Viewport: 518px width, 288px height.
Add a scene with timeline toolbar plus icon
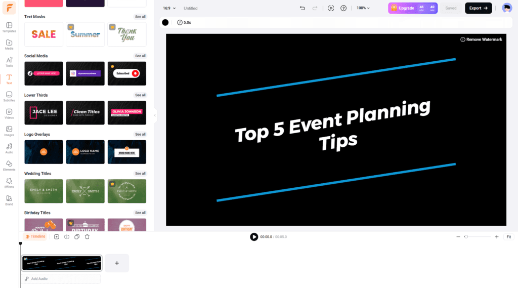pyautogui.click(x=57, y=237)
